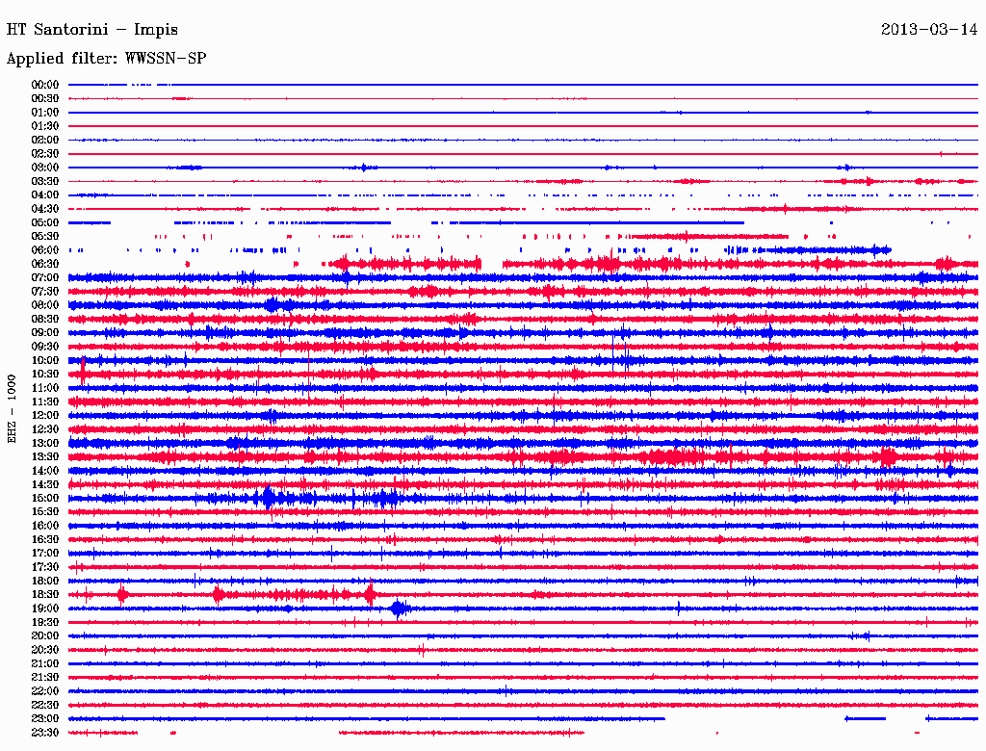Select the 17:30 time label

pyautogui.click(x=45, y=567)
